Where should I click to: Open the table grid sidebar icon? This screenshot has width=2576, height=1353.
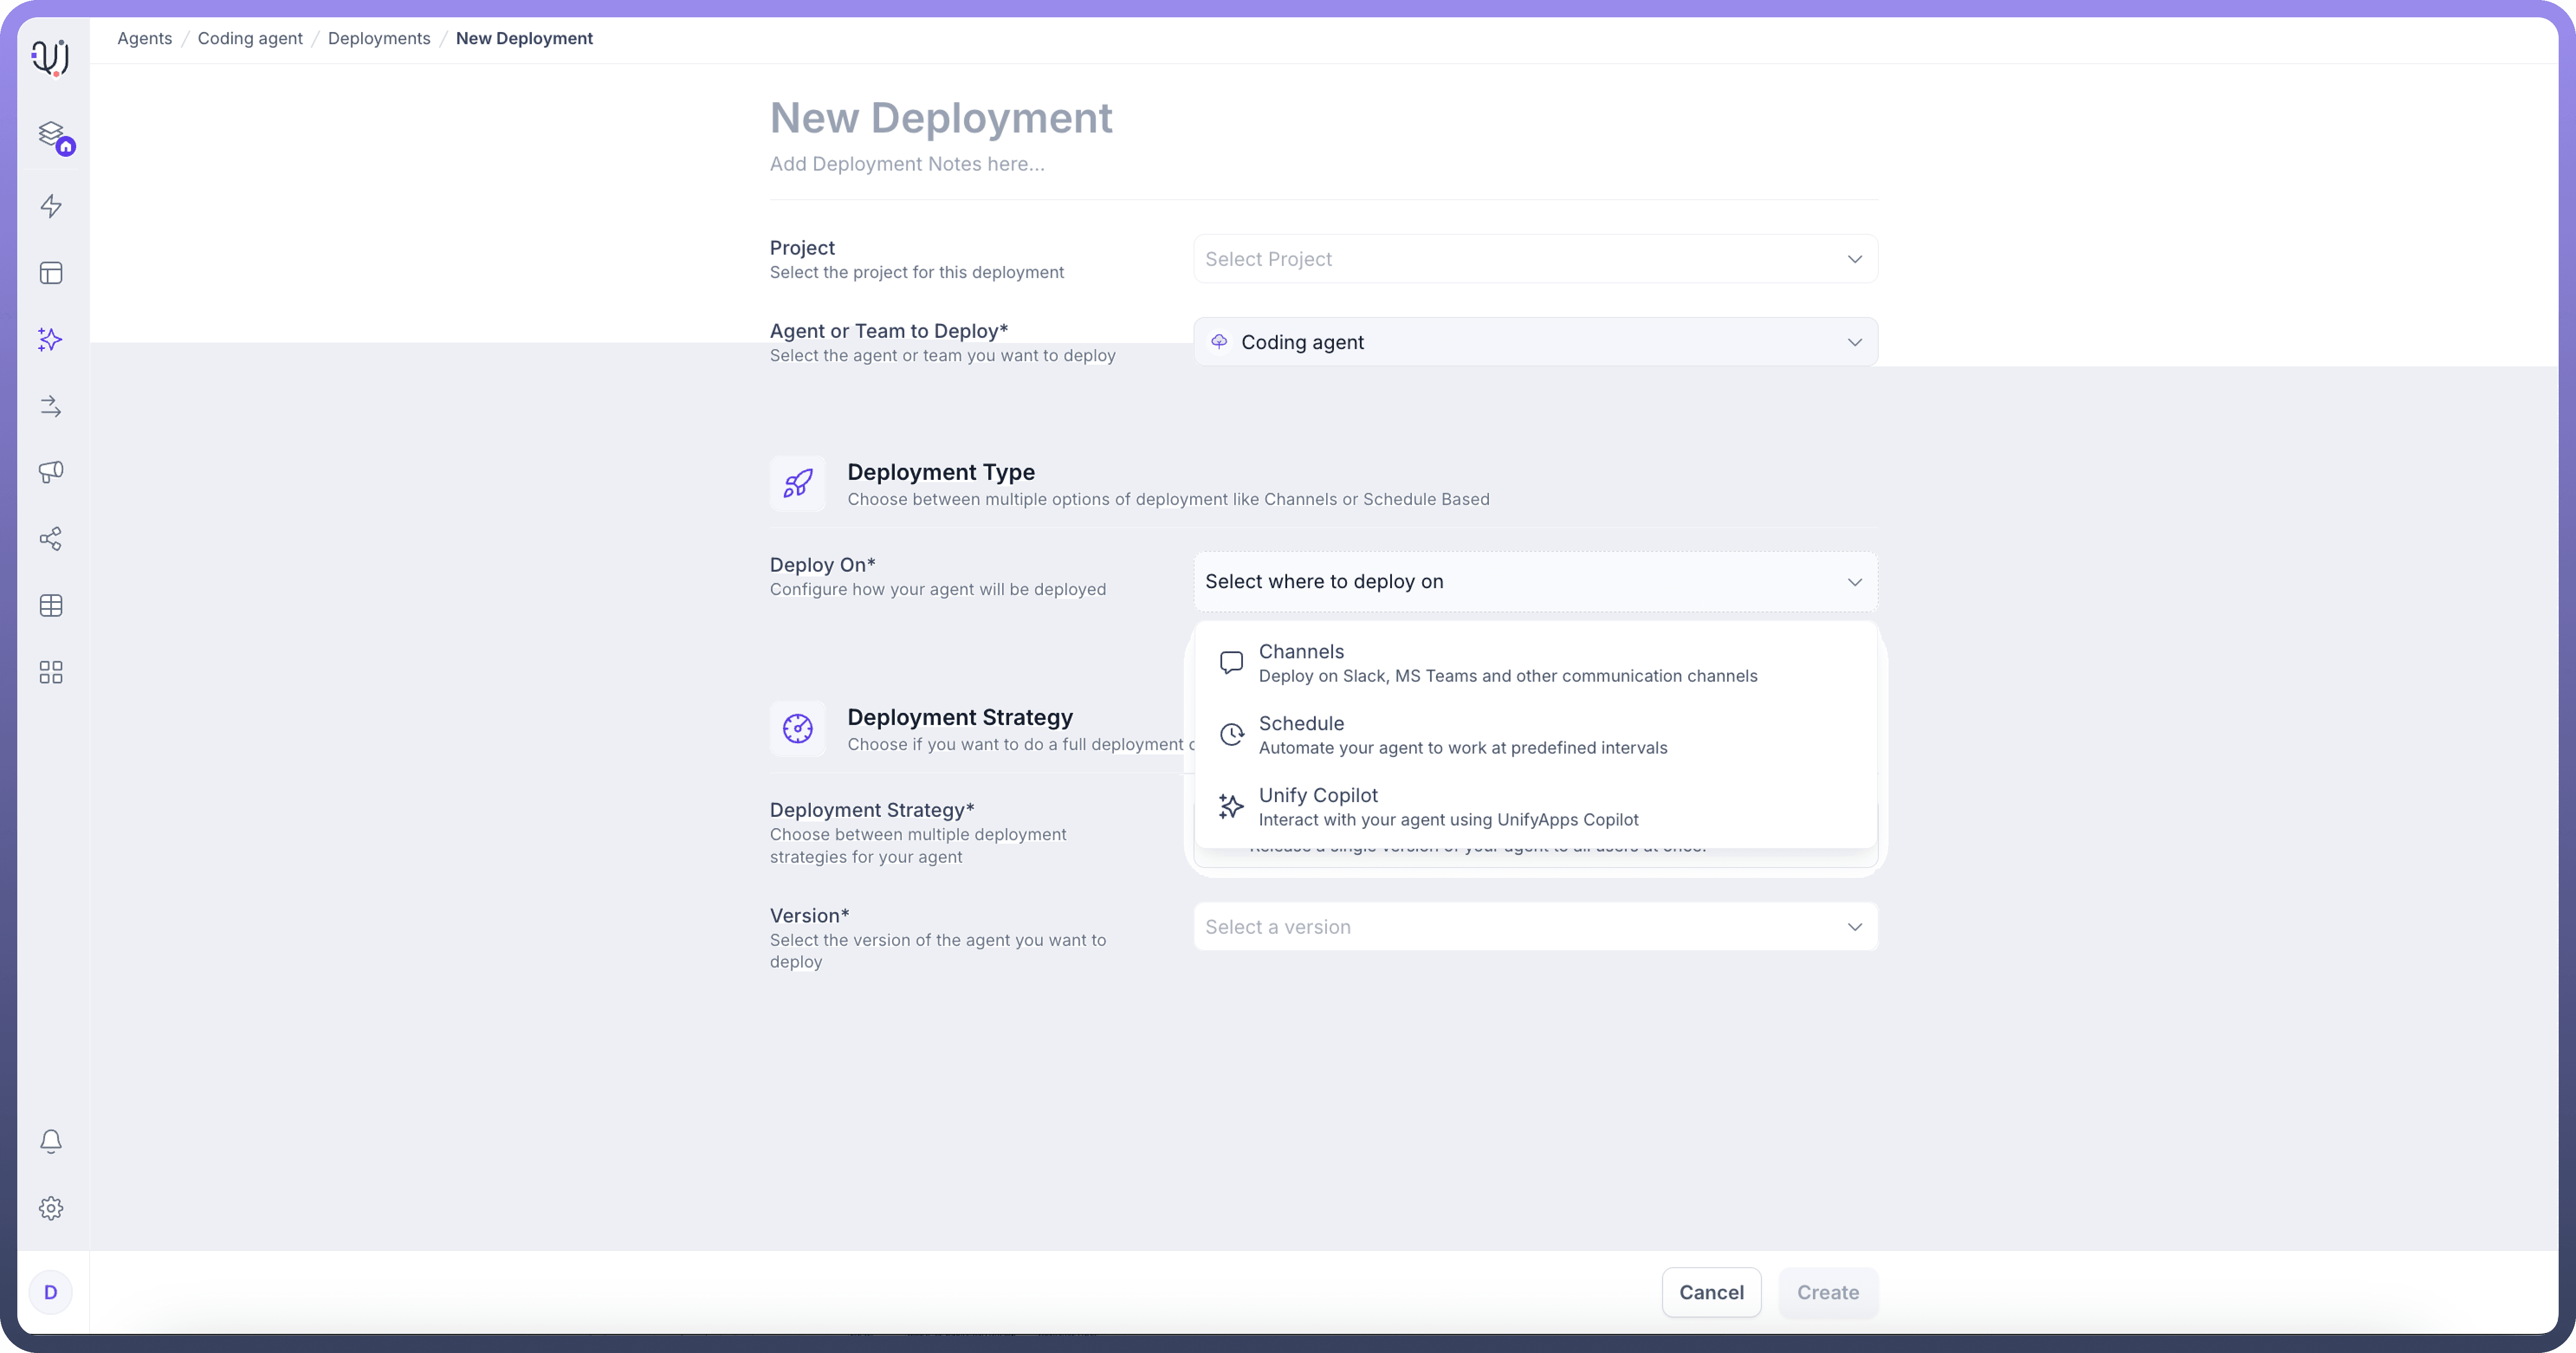click(51, 605)
